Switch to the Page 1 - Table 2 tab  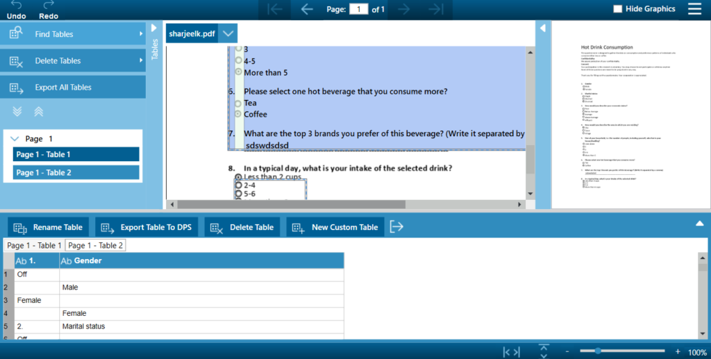click(96, 245)
